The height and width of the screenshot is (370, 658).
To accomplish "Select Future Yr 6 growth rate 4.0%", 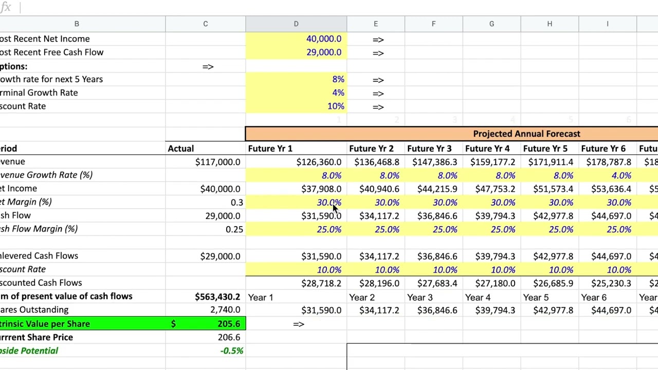I will coord(607,175).
